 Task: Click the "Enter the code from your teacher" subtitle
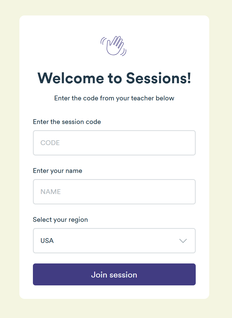coord(114,98)
